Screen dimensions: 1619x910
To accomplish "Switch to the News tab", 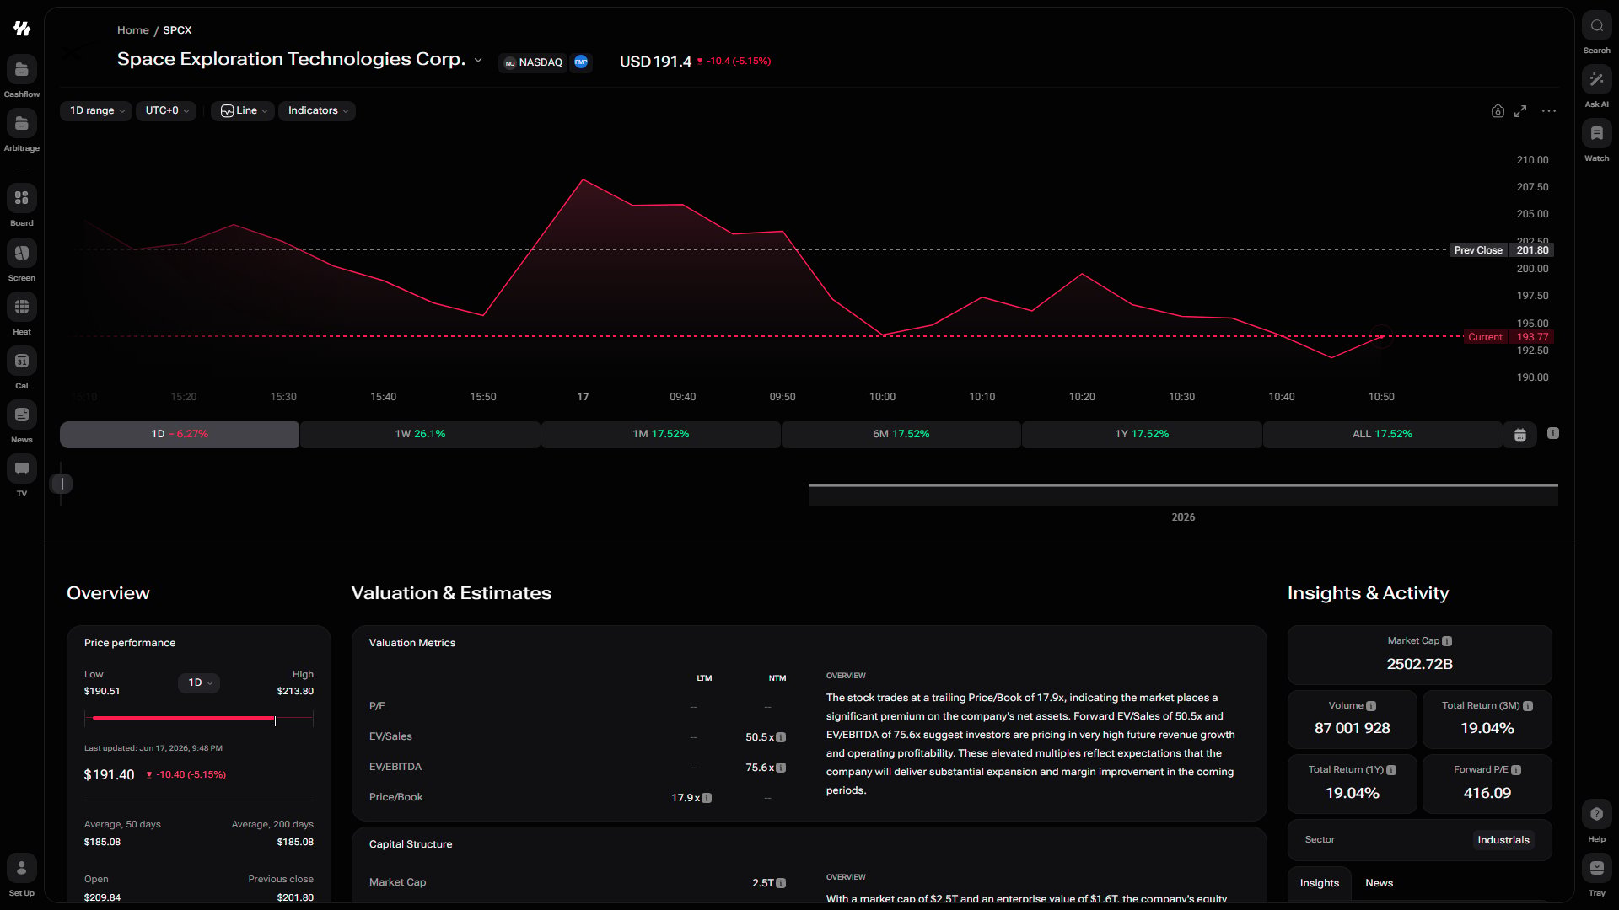I will pos(1380,883).
